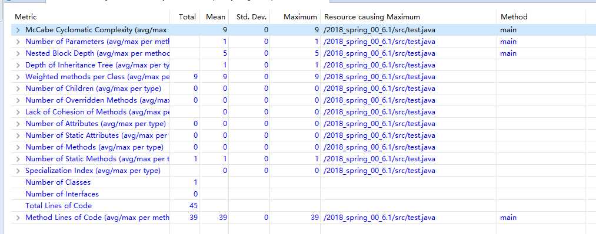Select Number of Parameters metric

(97, 42)
